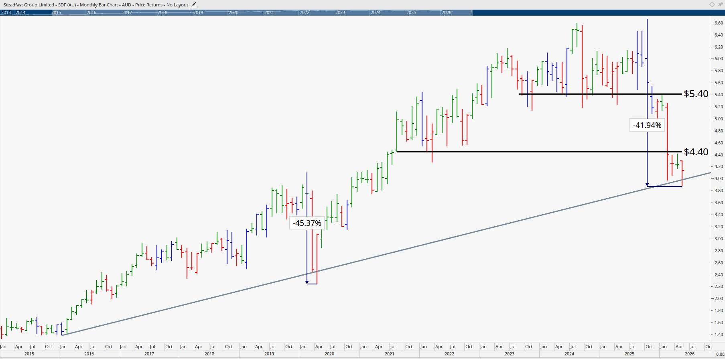This screenshot has height=359, width=725.
Task: Click the 2022 year label on bottom date axis
Action: coord(449,354)
